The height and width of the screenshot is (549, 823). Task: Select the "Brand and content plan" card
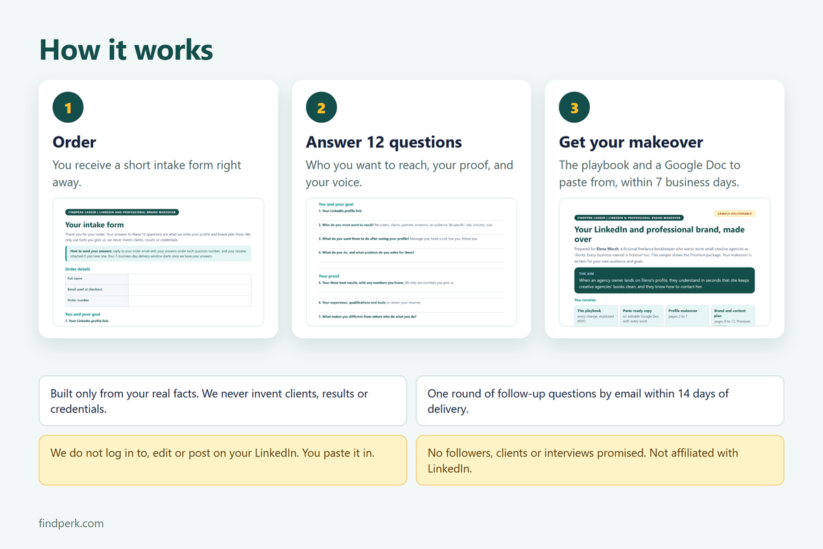732,316
